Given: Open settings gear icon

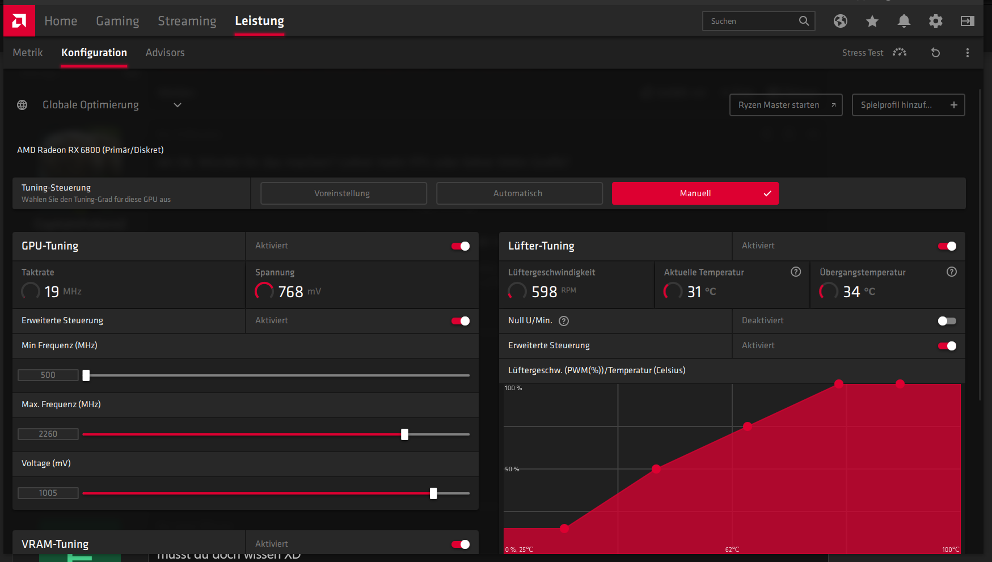Looking at the screenshot, I should 936,21.
